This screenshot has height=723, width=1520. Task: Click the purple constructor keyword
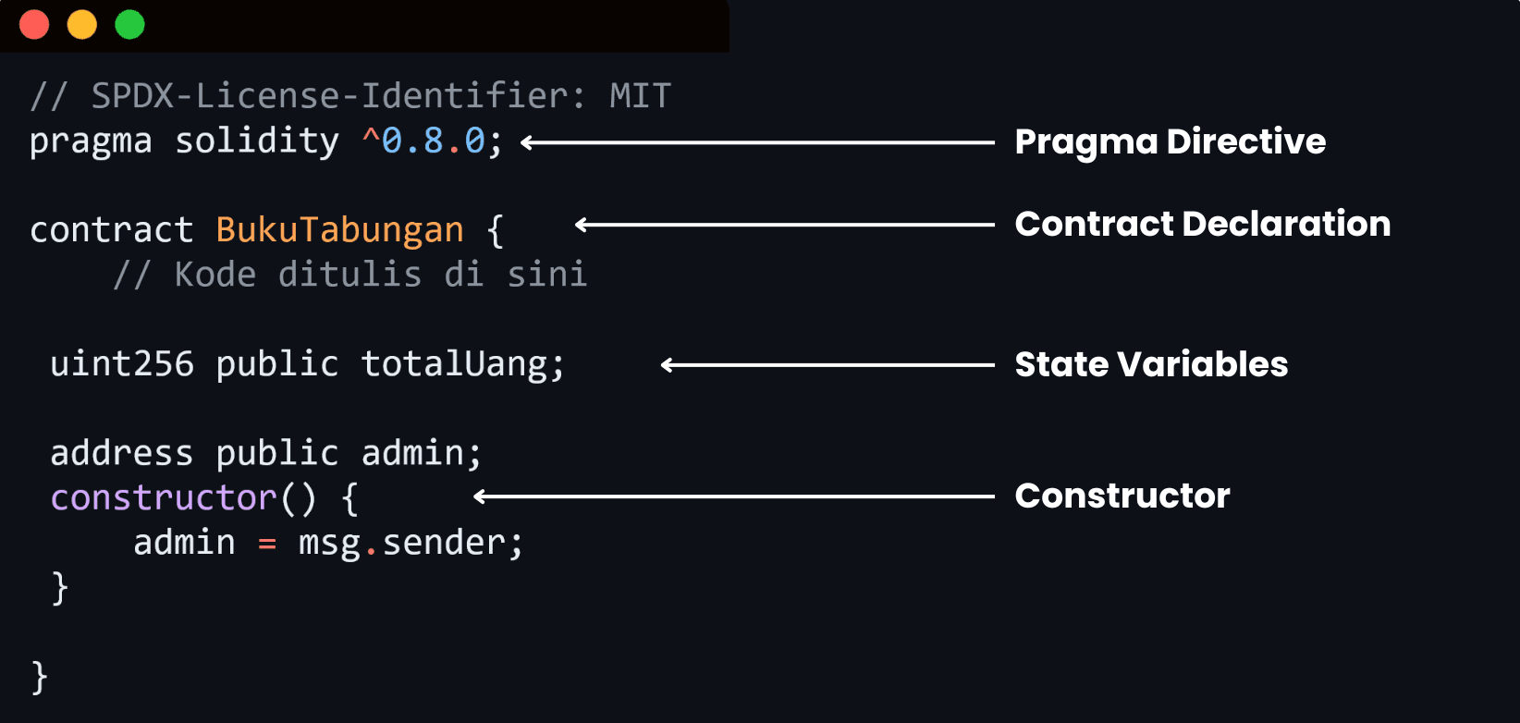(x=164, y=498)
